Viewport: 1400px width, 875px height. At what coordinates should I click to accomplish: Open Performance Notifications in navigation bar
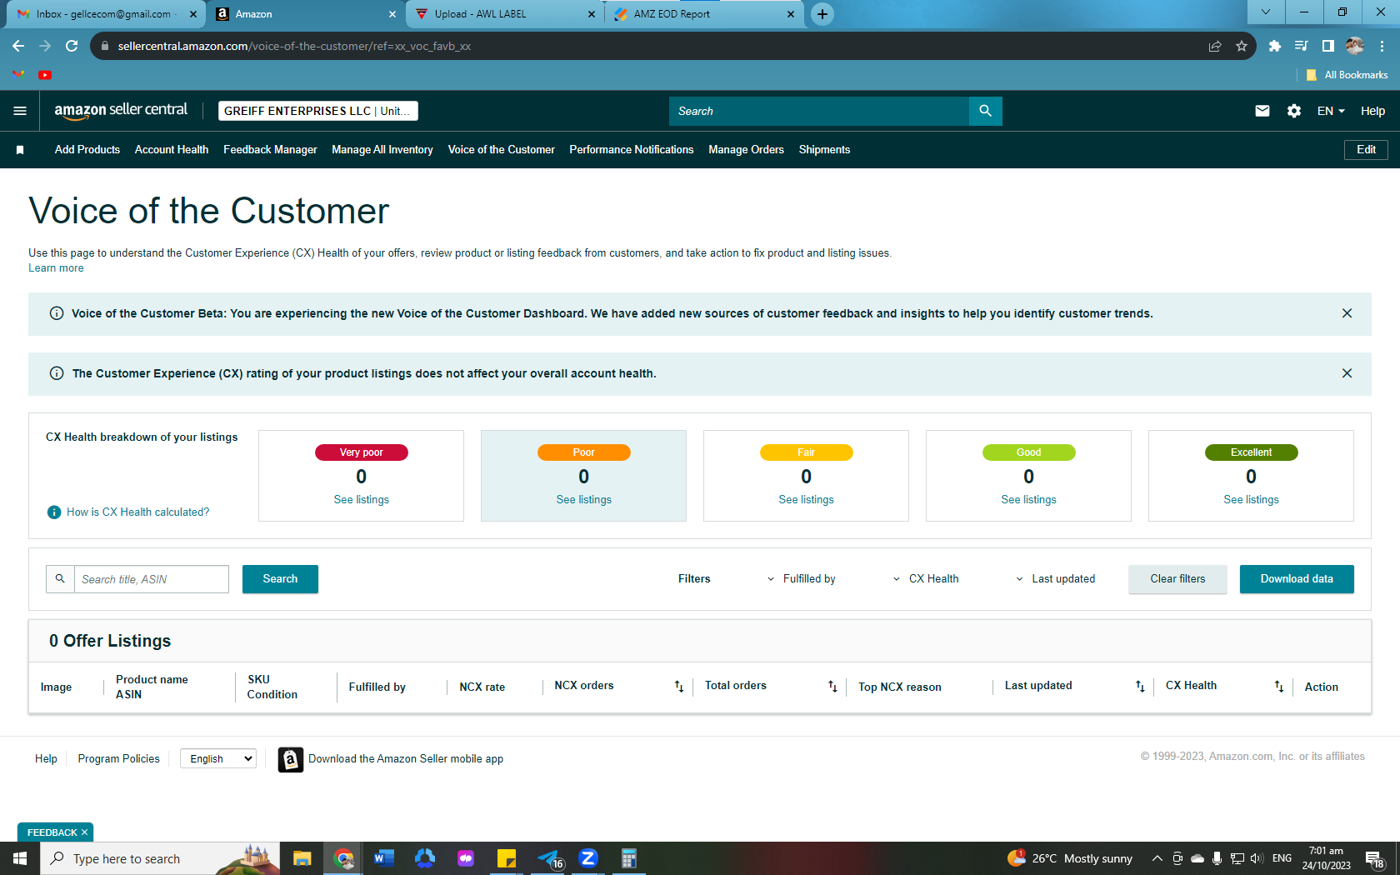click(x=632, y=150)
